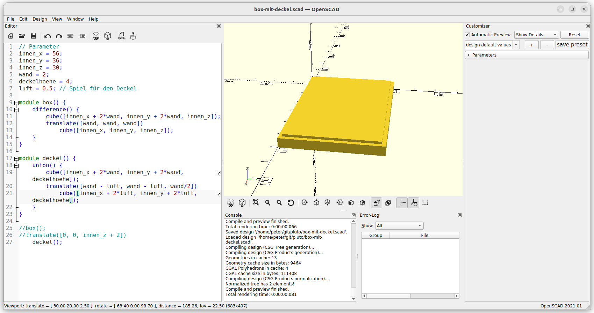Reset the 3D view rotation

click(291, 203)
